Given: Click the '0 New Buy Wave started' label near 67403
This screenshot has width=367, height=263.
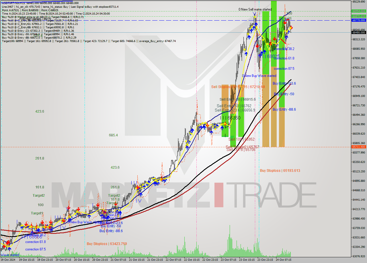Looking at the screenshot, I should [x=259, y=76].
